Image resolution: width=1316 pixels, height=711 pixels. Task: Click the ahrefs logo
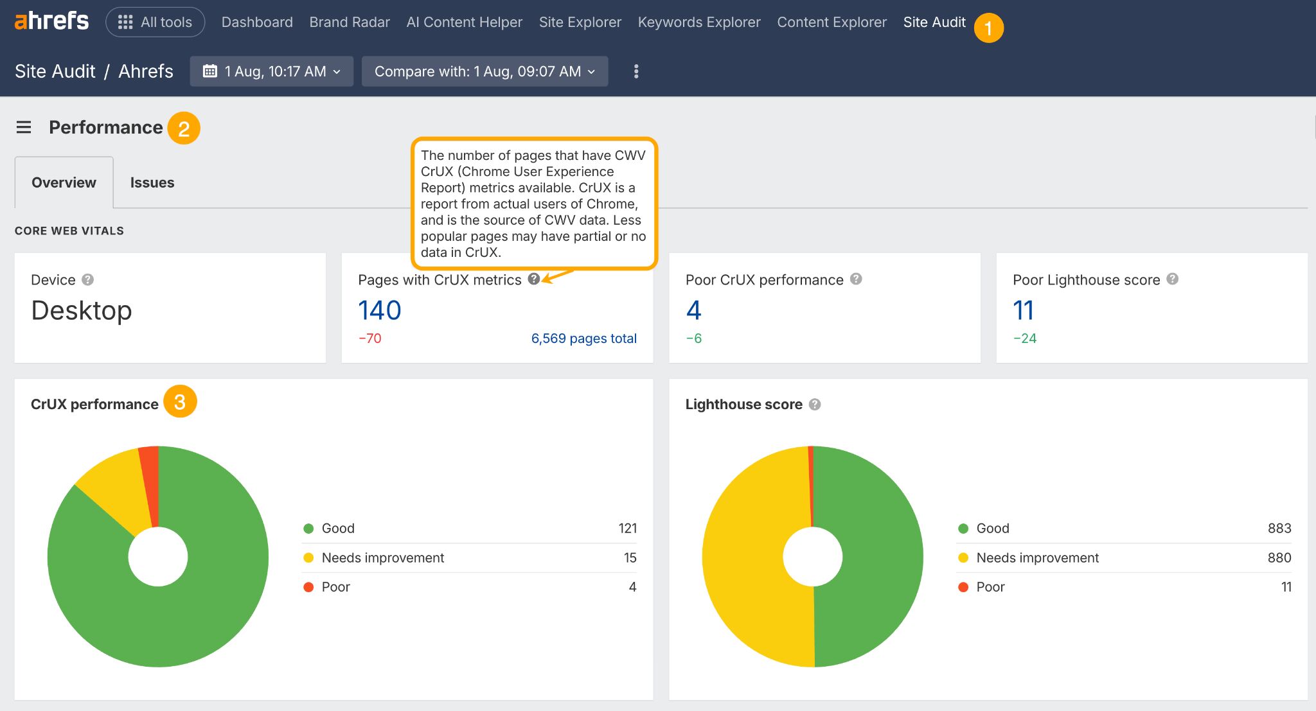(x=50, y=21)
